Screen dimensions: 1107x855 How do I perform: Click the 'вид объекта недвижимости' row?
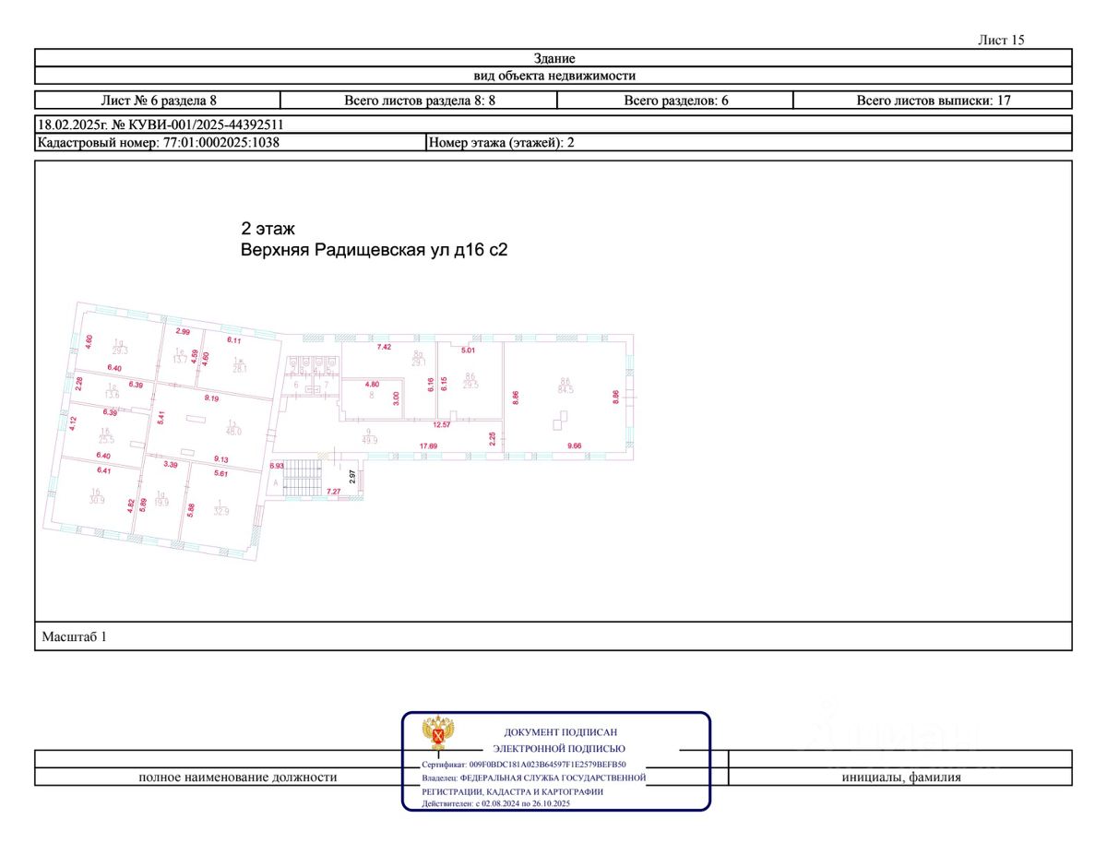click(x=553, y=77)
